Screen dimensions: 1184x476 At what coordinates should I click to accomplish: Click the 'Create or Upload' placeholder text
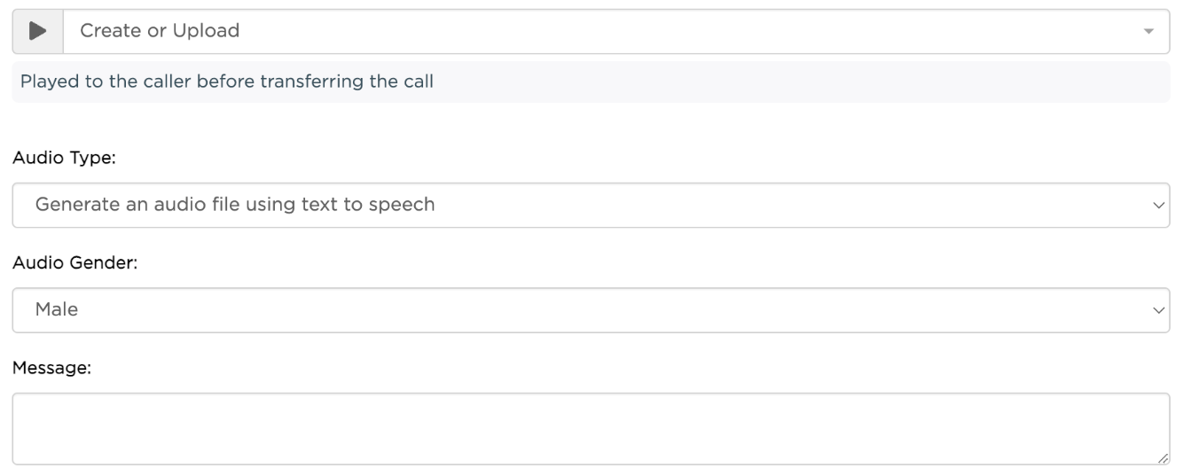[x=160, y=31]
